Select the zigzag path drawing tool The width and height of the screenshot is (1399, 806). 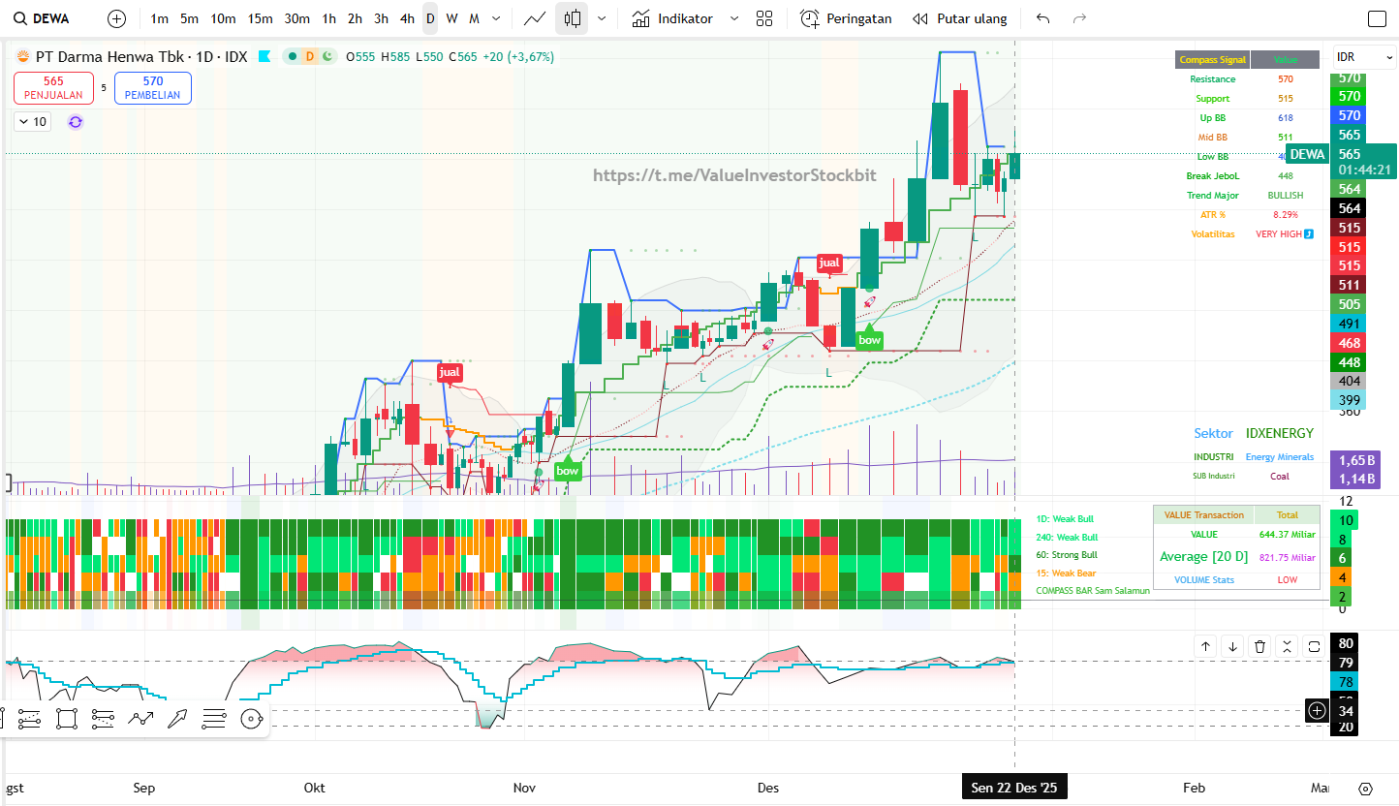point(140,718)
